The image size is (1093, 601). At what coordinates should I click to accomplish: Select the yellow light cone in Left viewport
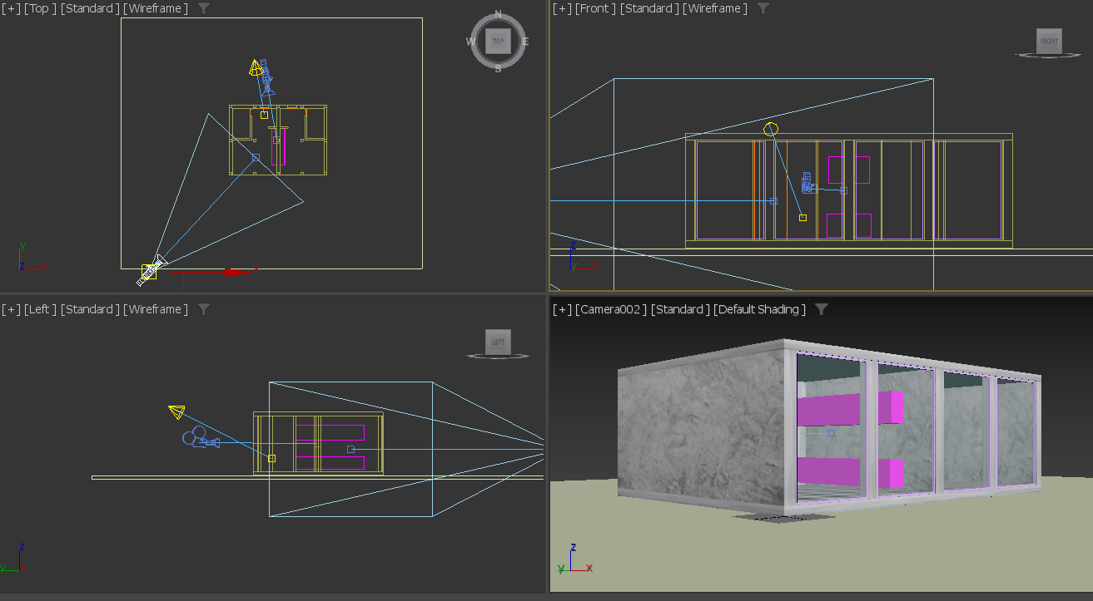coord(176,411)
